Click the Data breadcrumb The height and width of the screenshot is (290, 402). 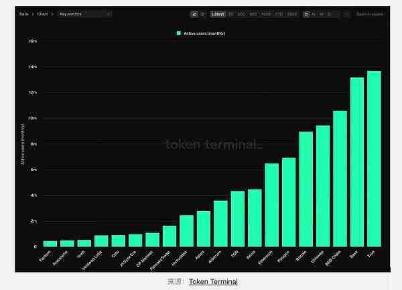click(x=23, y=13)
